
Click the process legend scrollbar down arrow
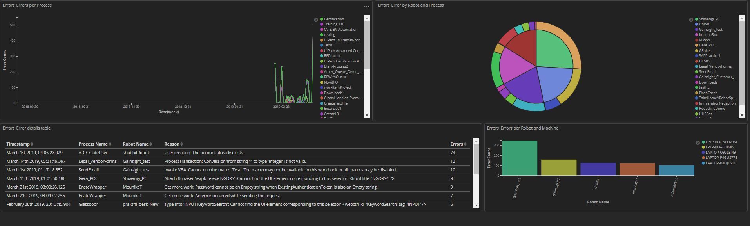(367, 115)
